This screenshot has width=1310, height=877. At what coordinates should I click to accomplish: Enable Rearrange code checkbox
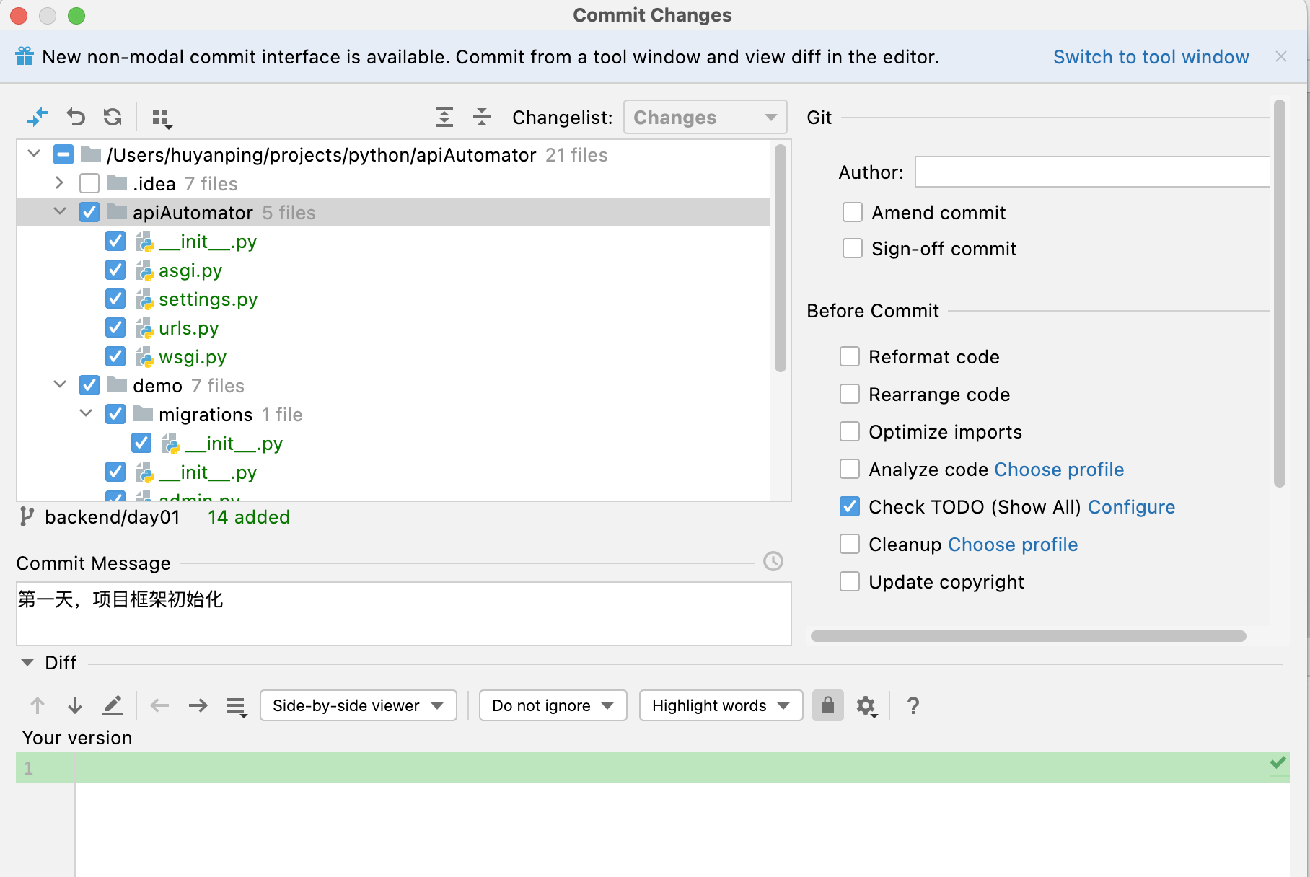tap(850, 394)
